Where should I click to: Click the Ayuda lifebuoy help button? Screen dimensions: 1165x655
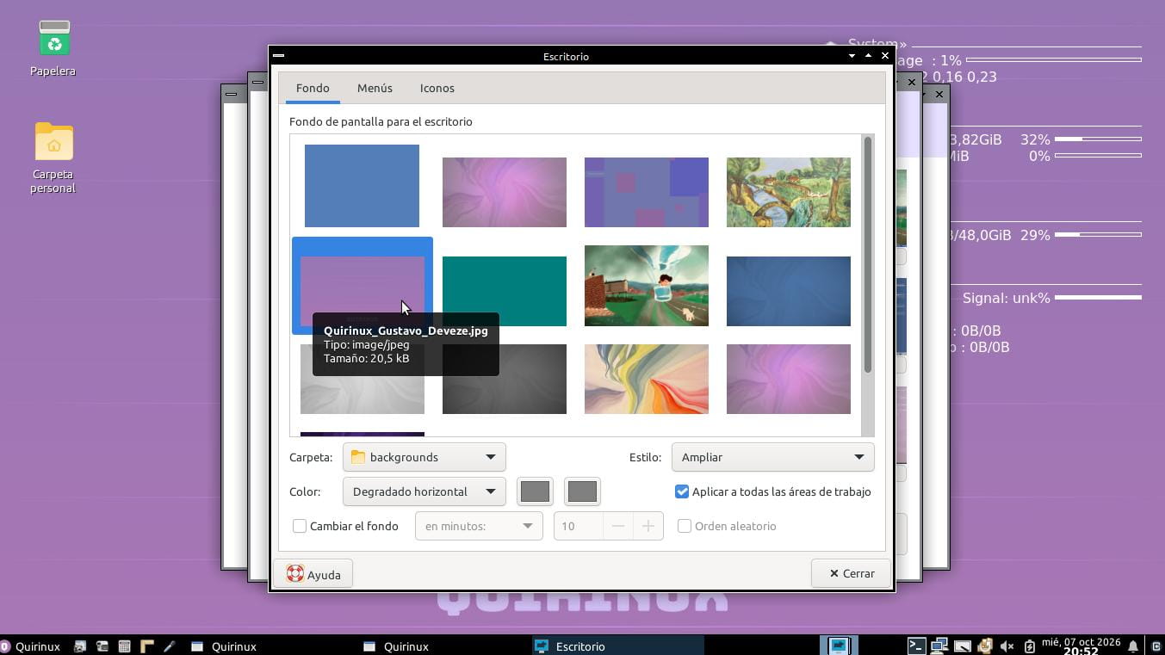point(313,574)
